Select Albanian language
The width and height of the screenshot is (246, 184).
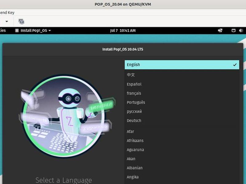coord(182,168)
